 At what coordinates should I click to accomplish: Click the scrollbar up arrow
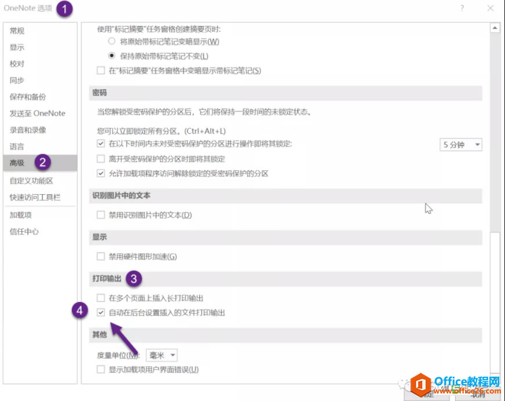(496, 27)
